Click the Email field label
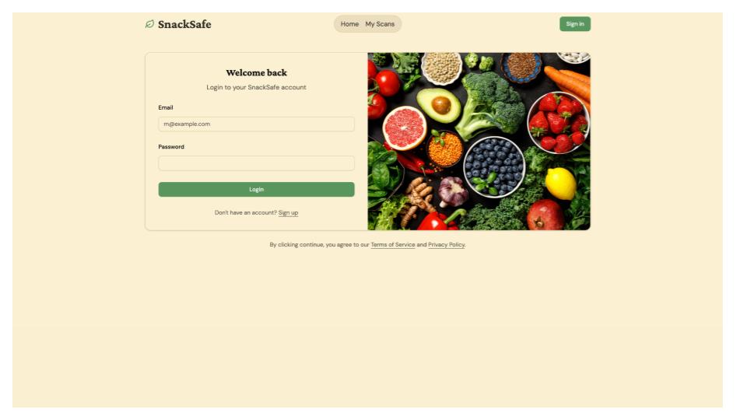 (165, 107)
